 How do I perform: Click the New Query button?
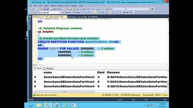[56, 9]
